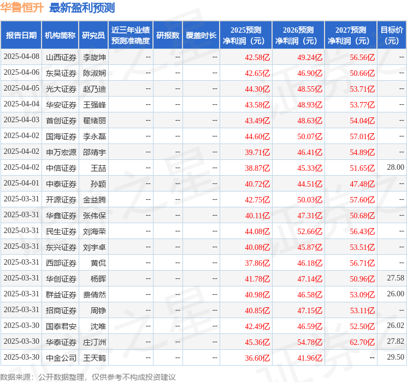
Task: Click on 中金公司 in the last row
Action: tap(61, 358)
